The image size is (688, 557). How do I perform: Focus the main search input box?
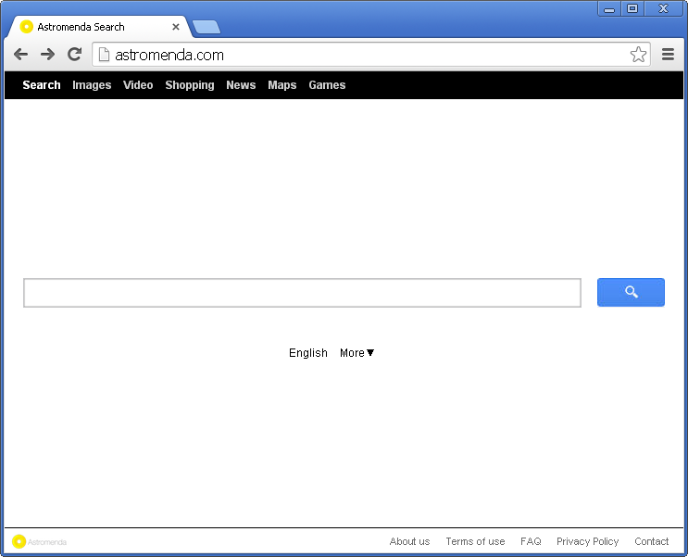[x=302, y=293]
